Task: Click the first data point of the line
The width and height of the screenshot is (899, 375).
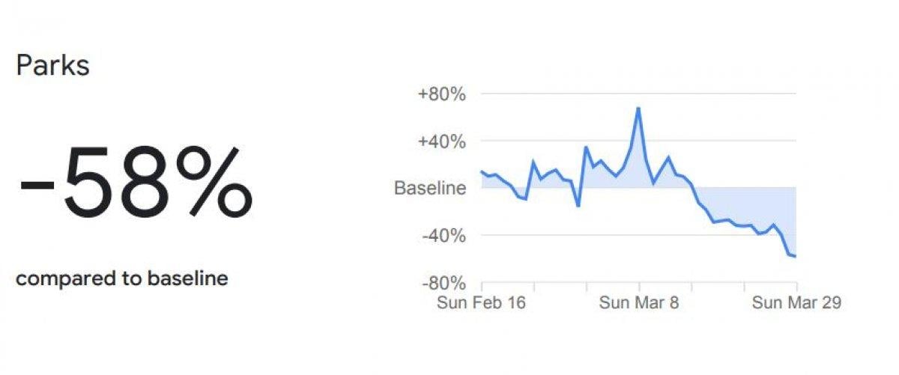Action: coord(482,171)
